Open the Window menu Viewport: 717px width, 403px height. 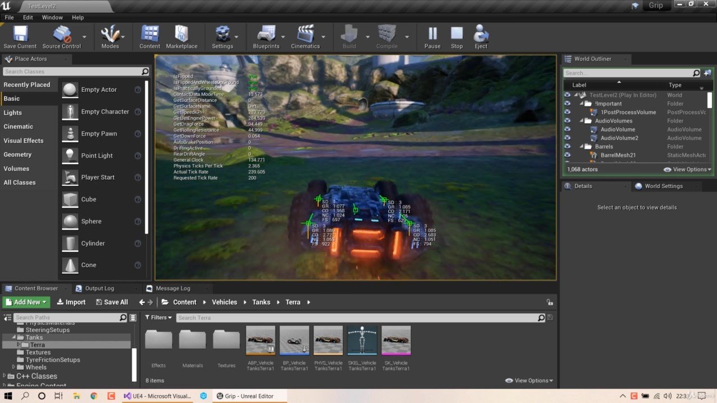(x=52, y=17)
